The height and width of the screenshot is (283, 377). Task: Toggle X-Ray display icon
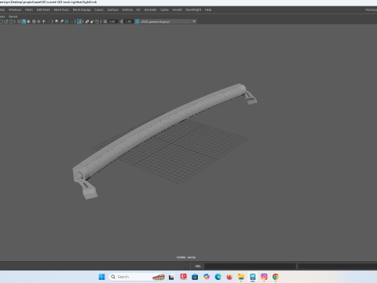(86, 21)
